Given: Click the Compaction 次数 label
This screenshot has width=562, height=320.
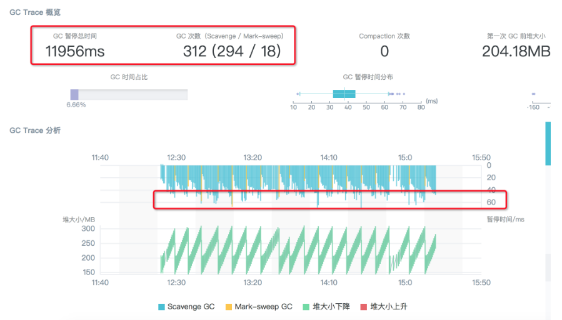Looking at the screenshot, I should click(x=384, y=36).
